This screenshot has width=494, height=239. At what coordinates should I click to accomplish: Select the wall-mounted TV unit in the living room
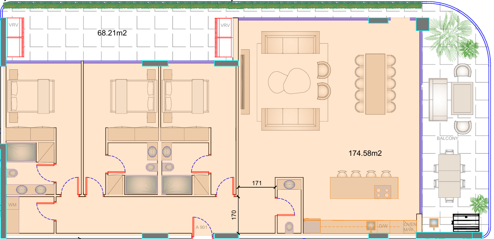point(245,82)
